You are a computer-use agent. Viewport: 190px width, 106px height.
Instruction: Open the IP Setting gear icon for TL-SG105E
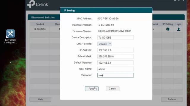point(168,29)
